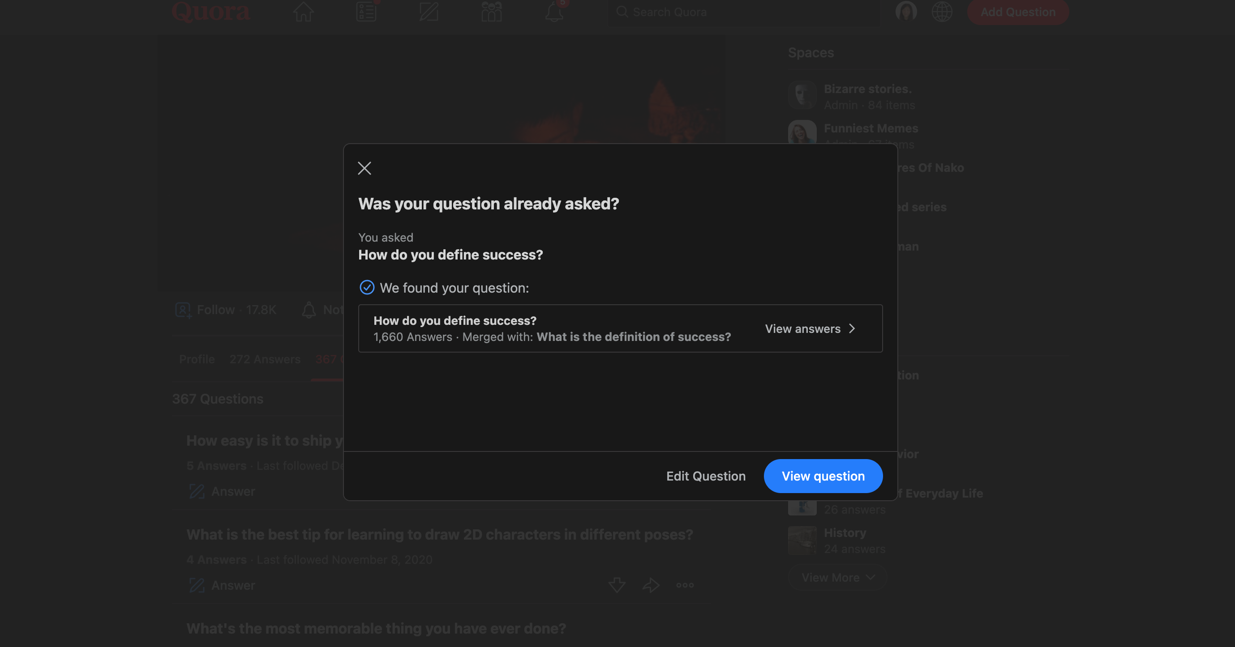Dismiss the dialog with the X icon

click(364, 168)
